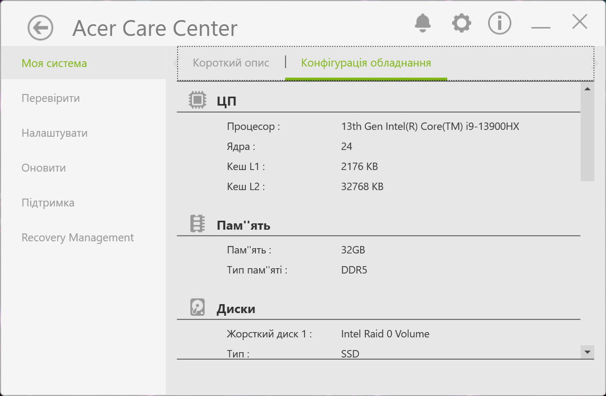Image resolution: width=606 pixels, height=396 pixels.
Task: Open Recovery Management
Action: tap(78, 238)
